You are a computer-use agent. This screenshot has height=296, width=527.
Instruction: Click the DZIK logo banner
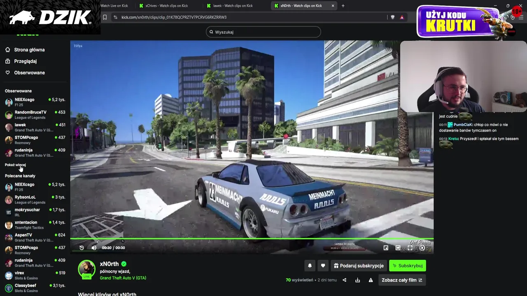tap(50, 17)
